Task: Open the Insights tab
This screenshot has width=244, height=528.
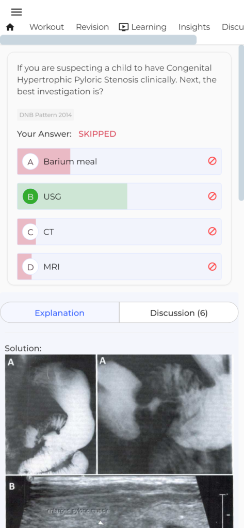Action: (x=194, y=27)
